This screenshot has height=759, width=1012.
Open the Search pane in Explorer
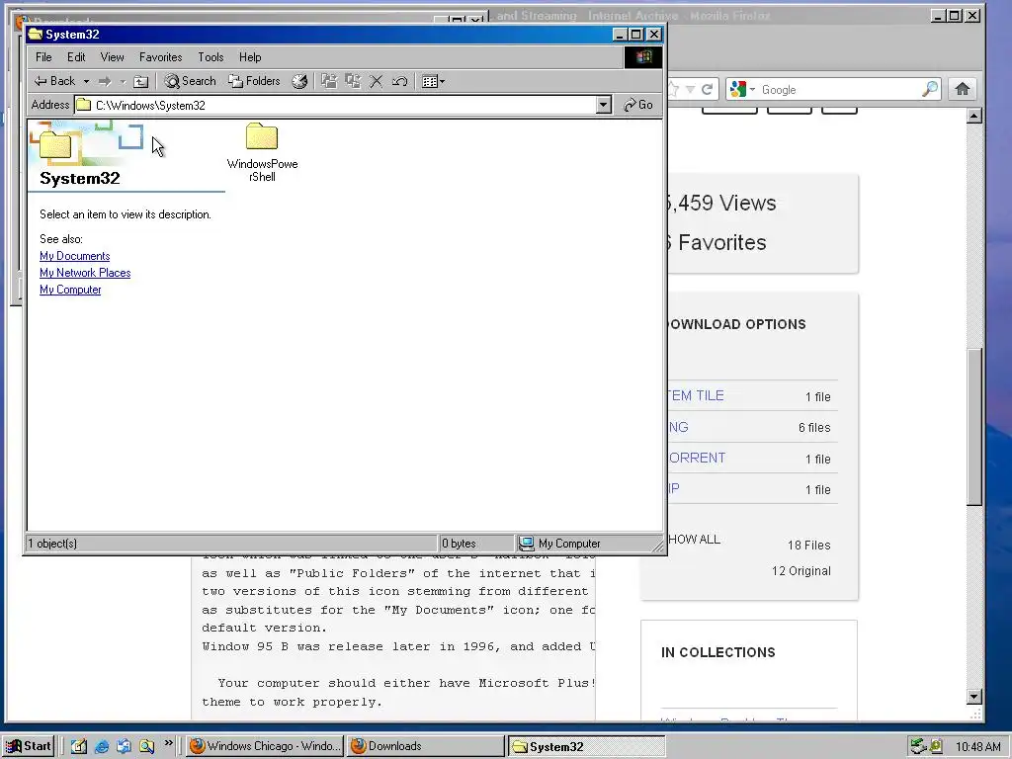point(190,81)
